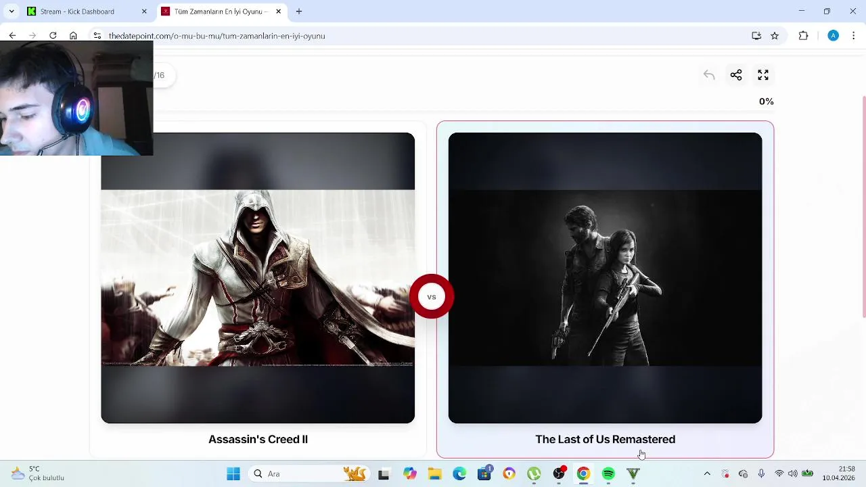
Task: Open the browser home page
Action: [x=73, y=36]
